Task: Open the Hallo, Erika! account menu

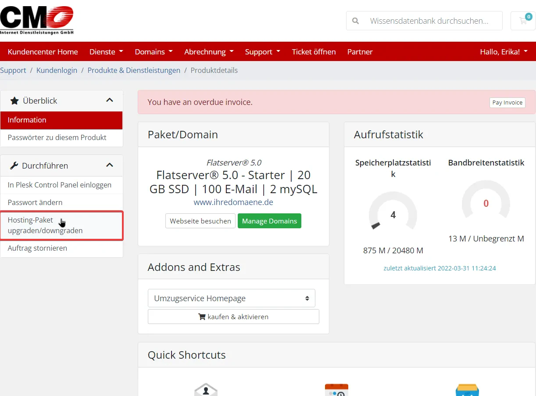Action: pyautogui.click(x=504, y=52)
